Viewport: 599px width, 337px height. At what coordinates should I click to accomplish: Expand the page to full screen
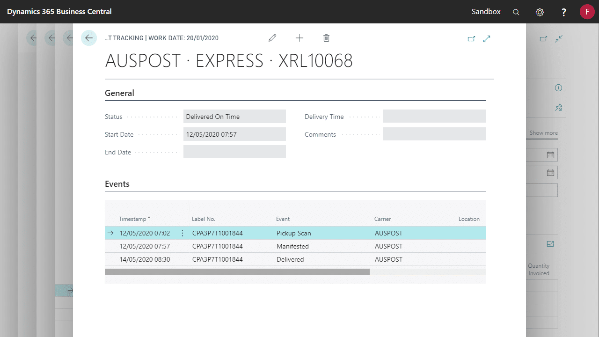click(x=487, y=39)
